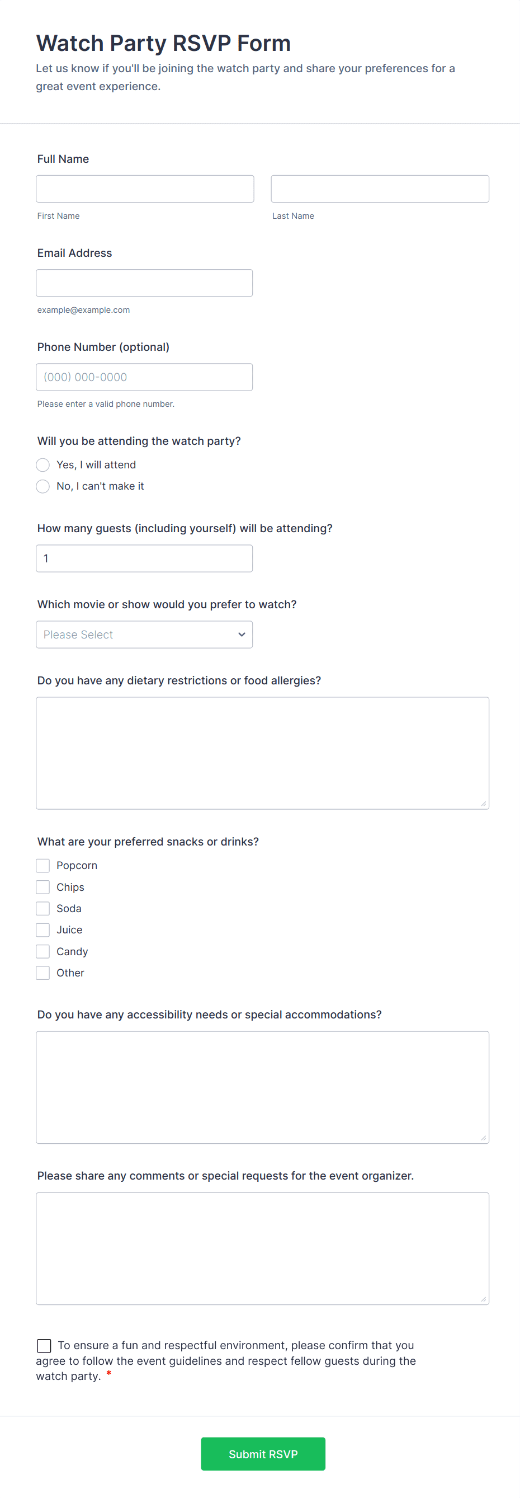520x1498 pixels.
Task: Click the dietary restrictions text area
Action: [x=262, y=753]
